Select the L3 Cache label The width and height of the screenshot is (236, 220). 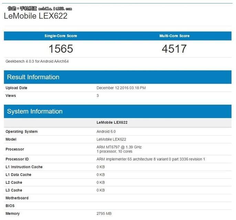14,190
